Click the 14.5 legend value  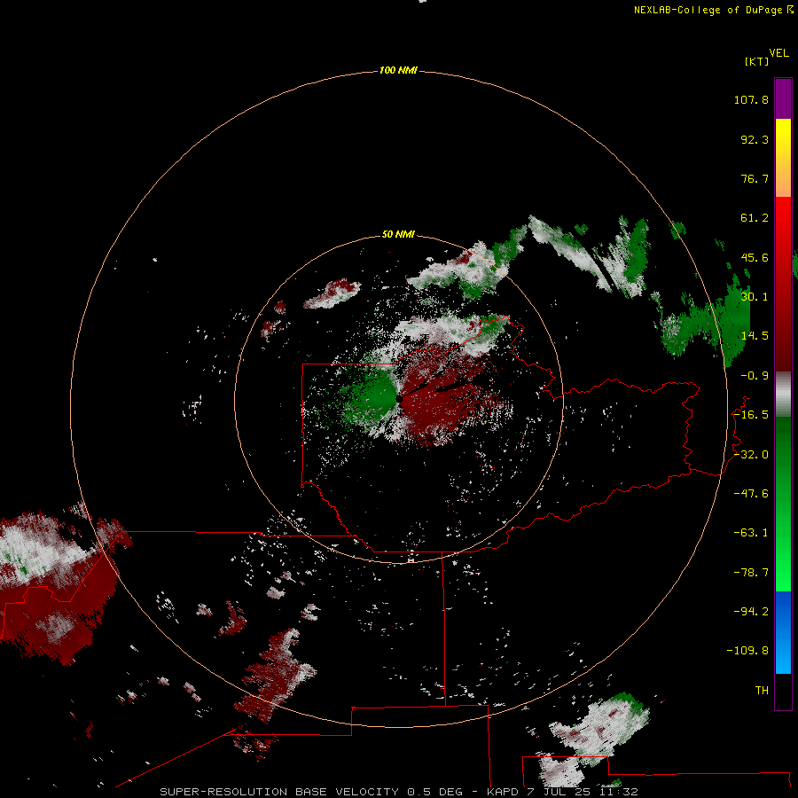(755, 336)
